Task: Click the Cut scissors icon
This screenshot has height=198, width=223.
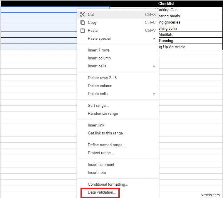Action: pos(83,14)
